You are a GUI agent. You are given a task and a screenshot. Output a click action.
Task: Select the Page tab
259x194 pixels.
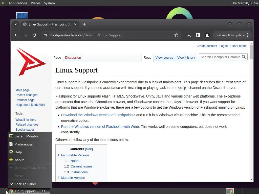[x=57, y=57]
